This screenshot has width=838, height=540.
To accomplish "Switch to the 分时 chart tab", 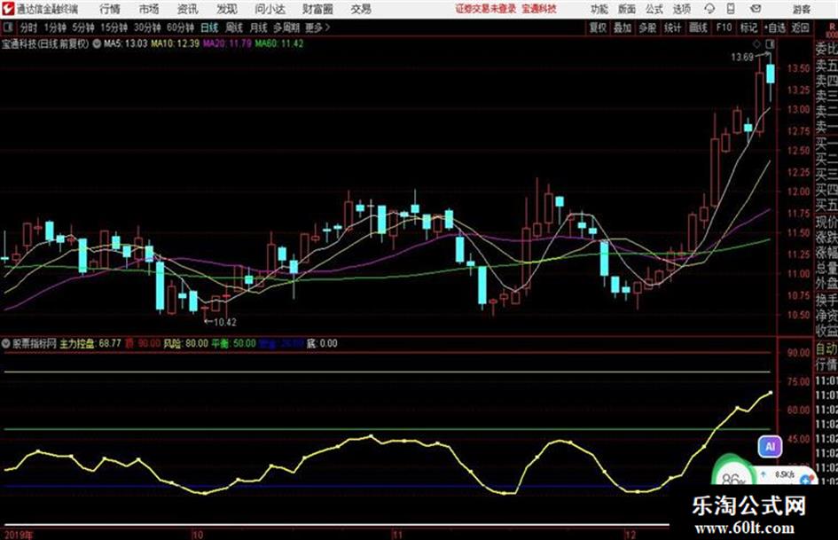I will coord(29,27).
